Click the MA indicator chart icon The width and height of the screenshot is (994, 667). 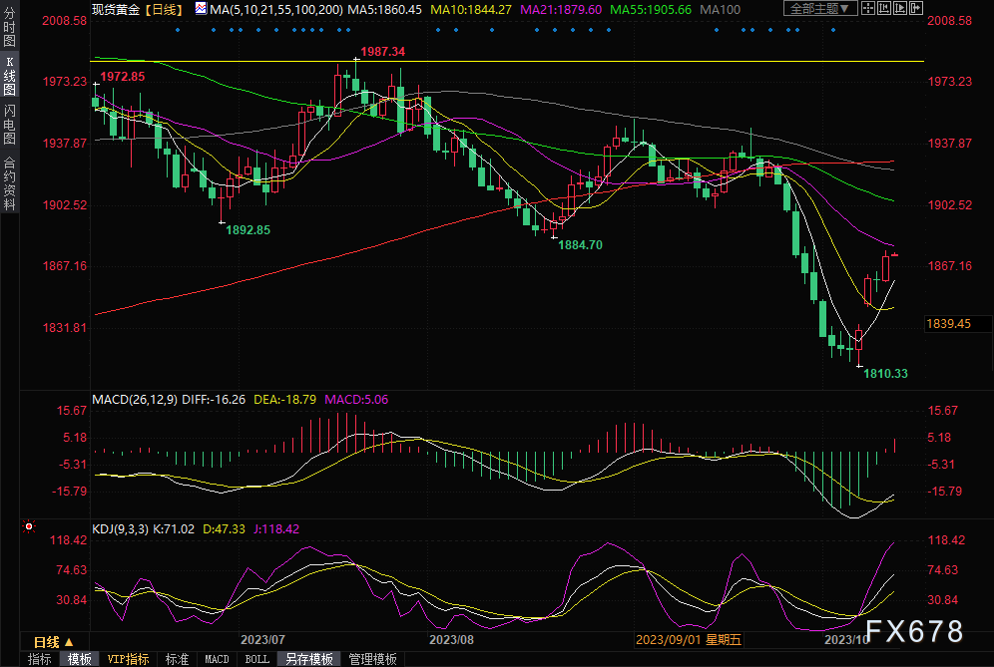click(x=202, y=9)
